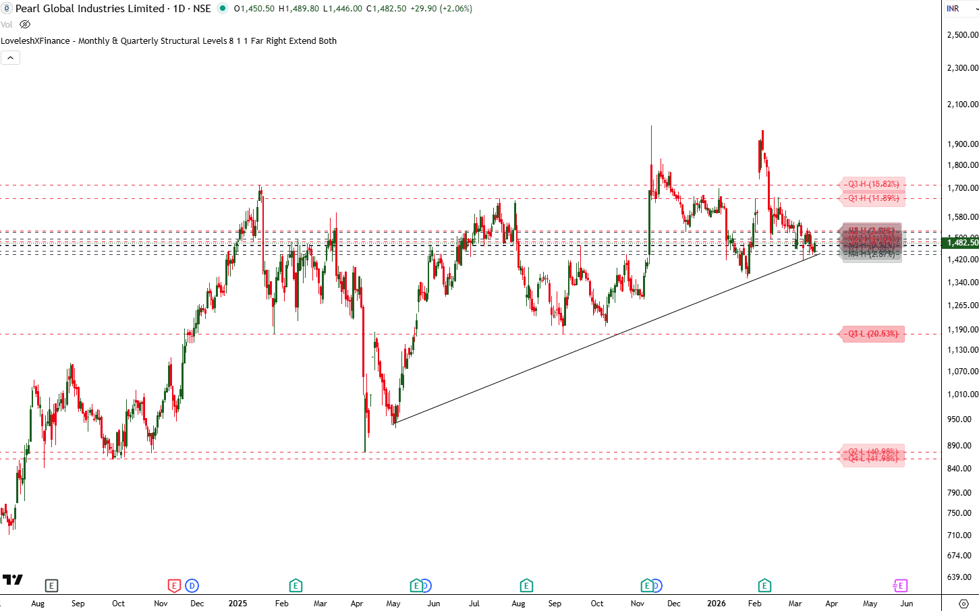Click the Pearl Global symbol logo icon

pos(6,9)
